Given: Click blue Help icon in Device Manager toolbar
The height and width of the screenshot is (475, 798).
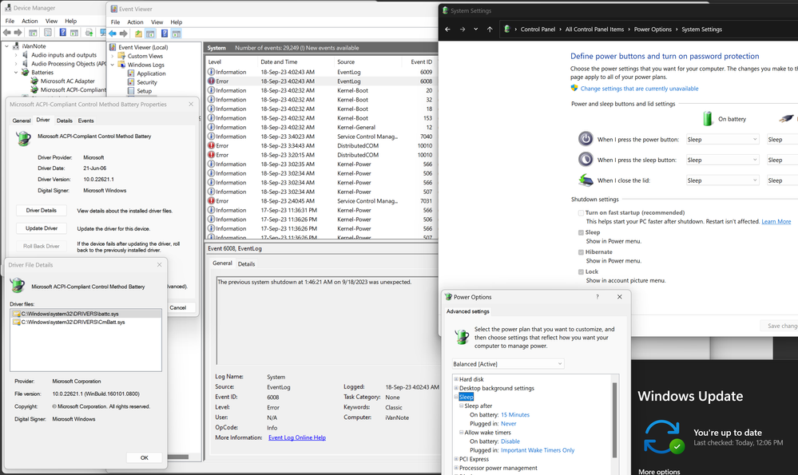Looking at the screenshot, I should point(62,33).
